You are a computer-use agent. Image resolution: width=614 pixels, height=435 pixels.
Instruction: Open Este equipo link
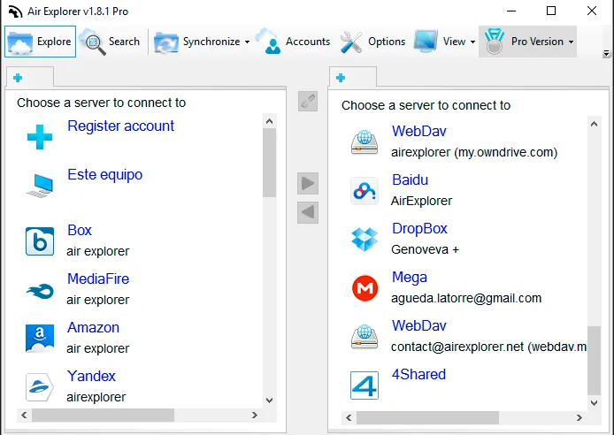click(105, 174)
